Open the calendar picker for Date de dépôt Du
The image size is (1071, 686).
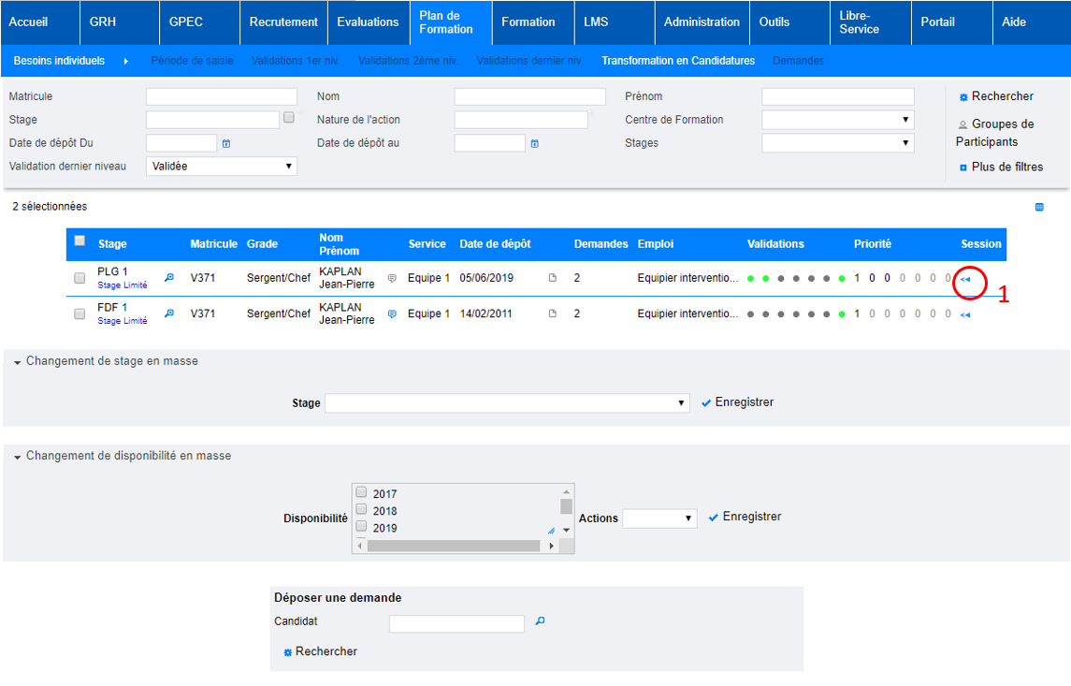[225, 143]
